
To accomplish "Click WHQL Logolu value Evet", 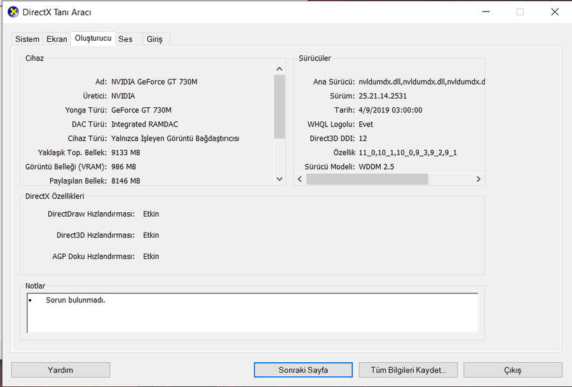I will pos(365,125).
